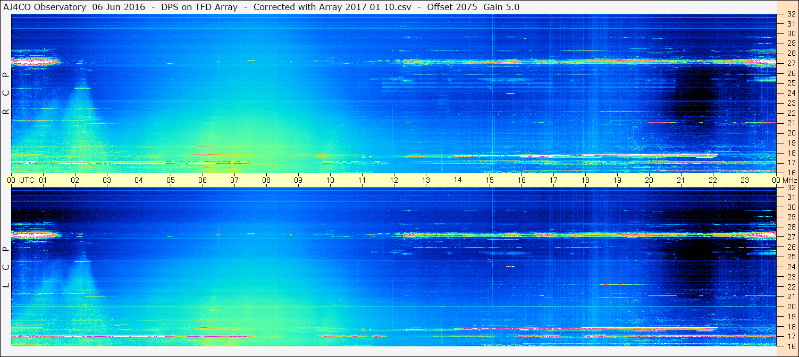Select the 10 hour mark on time axis
The width and height of the screenshot is (799, 357).
(330, 180)
